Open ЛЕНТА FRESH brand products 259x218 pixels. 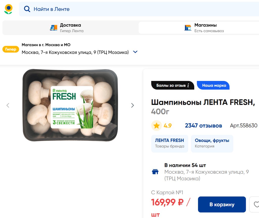[169, 143]
